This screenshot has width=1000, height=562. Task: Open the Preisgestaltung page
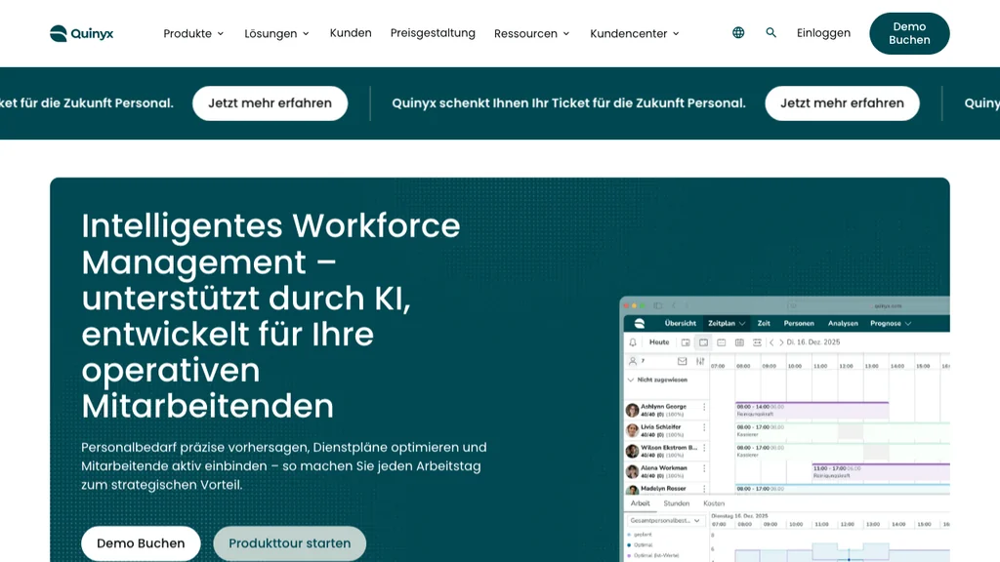pos(433,32)
